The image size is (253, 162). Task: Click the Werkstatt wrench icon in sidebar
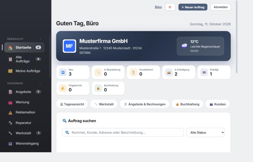pos(10,133)
